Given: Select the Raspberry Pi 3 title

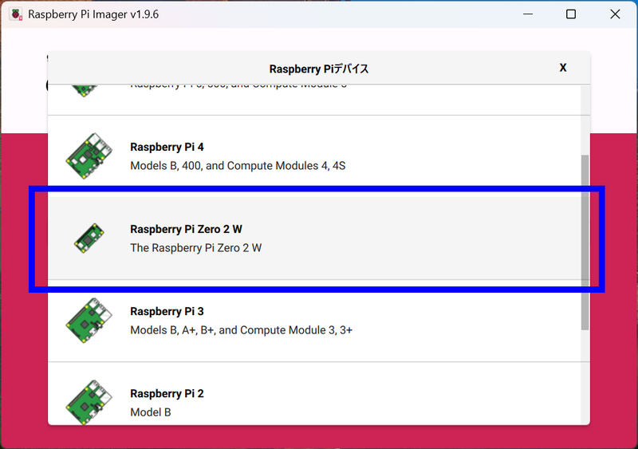Looking at the screenshot, I should pos(167,311).
